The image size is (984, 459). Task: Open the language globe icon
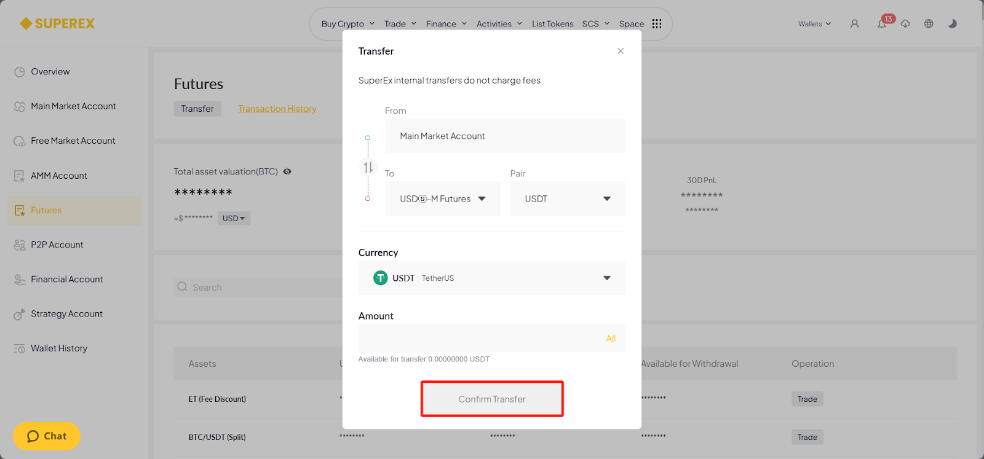click(929, 24)
